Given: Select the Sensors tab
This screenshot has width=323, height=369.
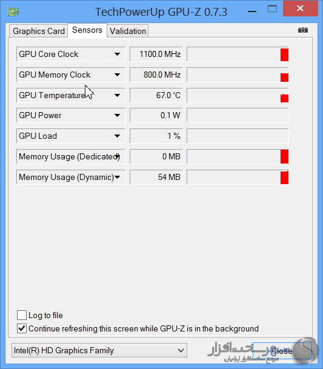Looking at the screenshot, I should (x=87, y=30).
